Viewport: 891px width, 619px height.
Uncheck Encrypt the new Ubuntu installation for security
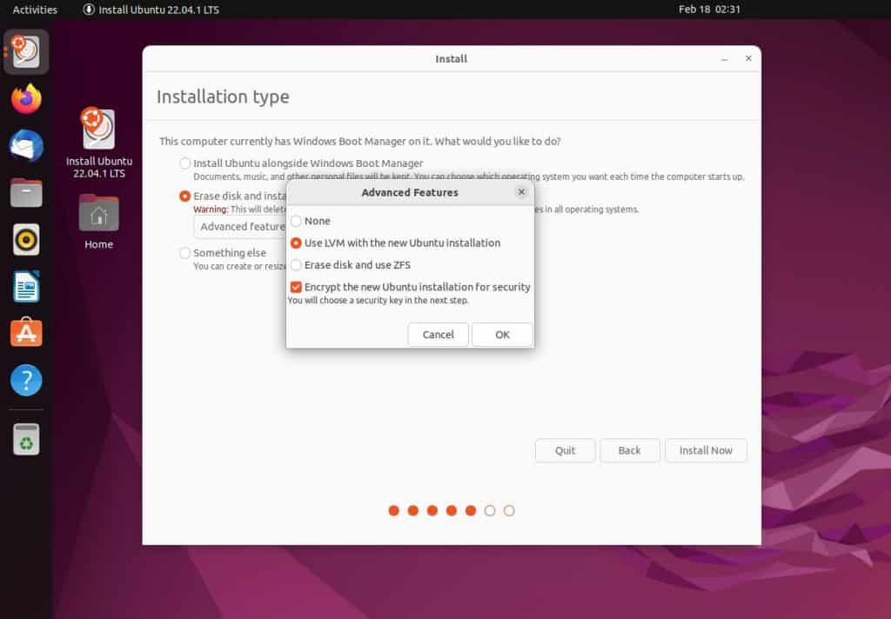411,288
